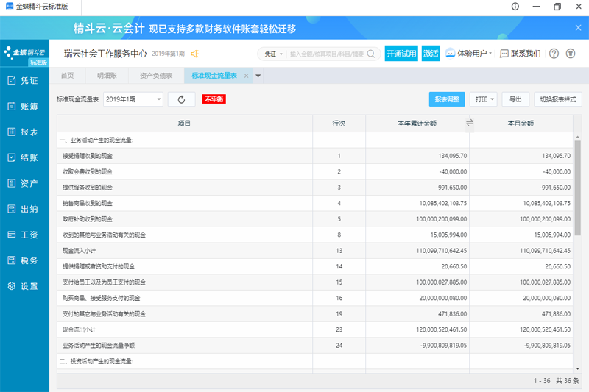589x392 pixels.
Task: Select the 业务活动产生的现金流量净额 row
Action: click(x=315, y=345)
